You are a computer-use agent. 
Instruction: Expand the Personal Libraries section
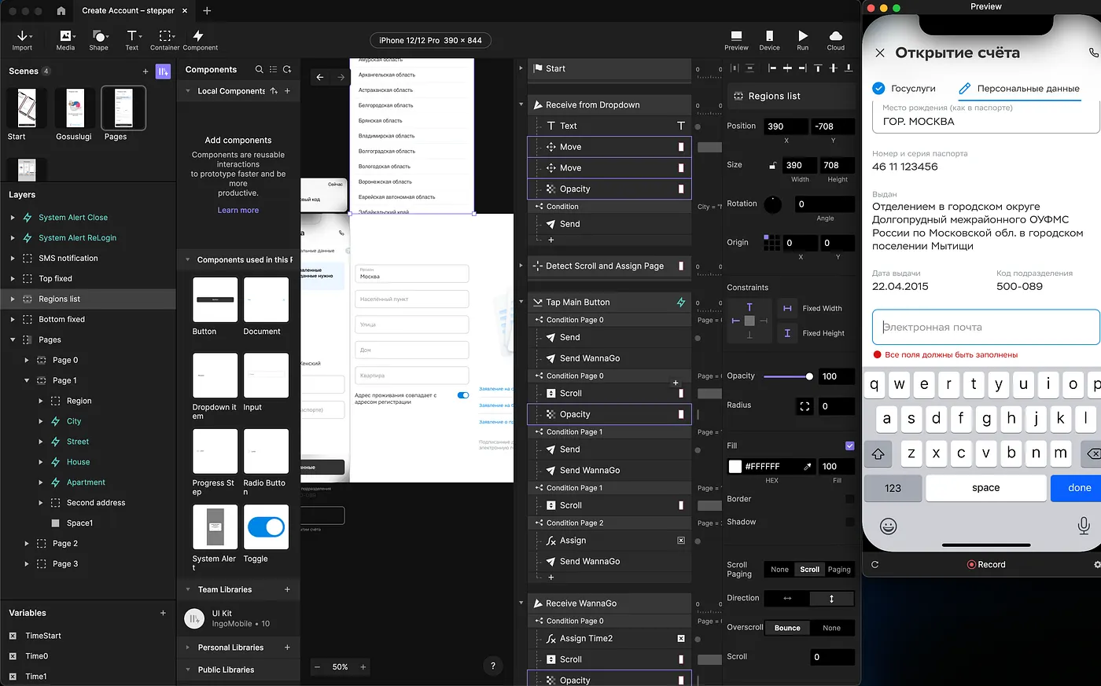coord(188,647)
